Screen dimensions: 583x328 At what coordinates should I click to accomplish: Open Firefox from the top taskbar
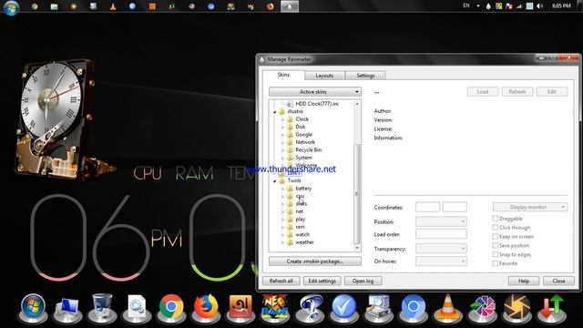[271, 6]
